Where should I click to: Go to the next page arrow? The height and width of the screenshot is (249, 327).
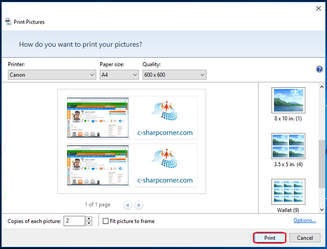pyautogui.click(x=139, y=205)
